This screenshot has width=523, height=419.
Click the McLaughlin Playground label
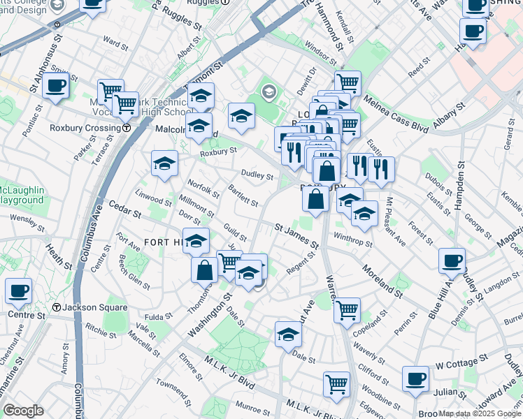tap(21, 196)
